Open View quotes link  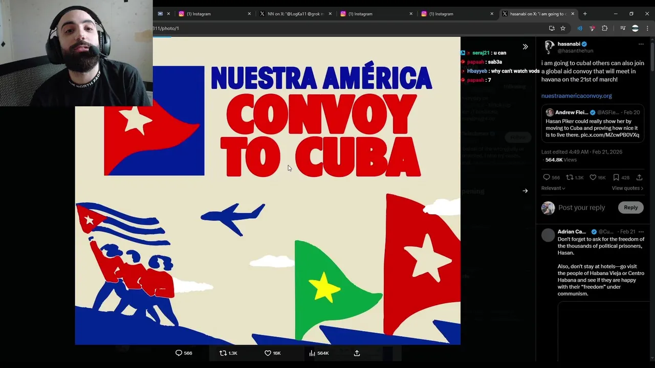pyautogui.click(x=627, y=188)
